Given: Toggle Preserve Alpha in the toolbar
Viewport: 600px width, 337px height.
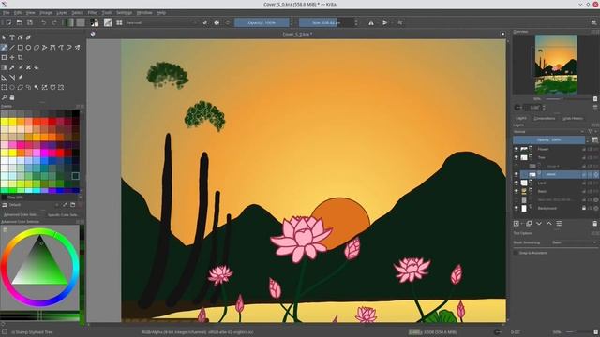Looking at the screenshot, I should [x=217, y=22].
